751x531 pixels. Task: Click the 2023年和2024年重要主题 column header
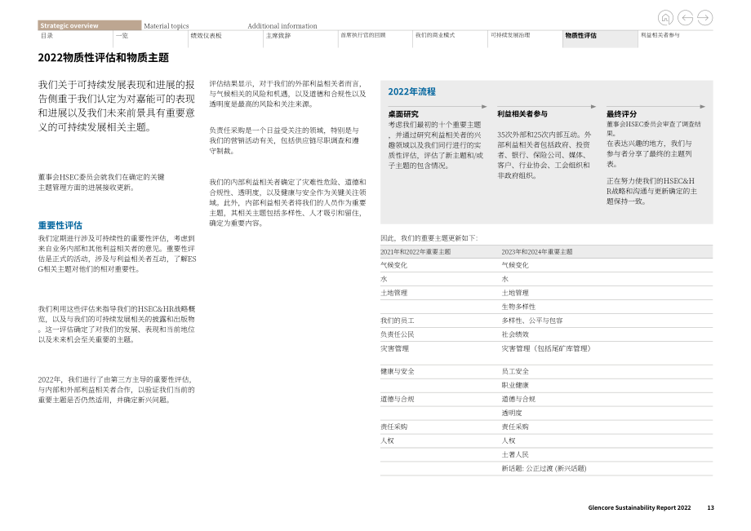tap(537, 251)
